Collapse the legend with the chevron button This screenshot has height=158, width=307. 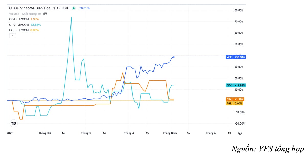pyautogui.click(x=13, y=36)
